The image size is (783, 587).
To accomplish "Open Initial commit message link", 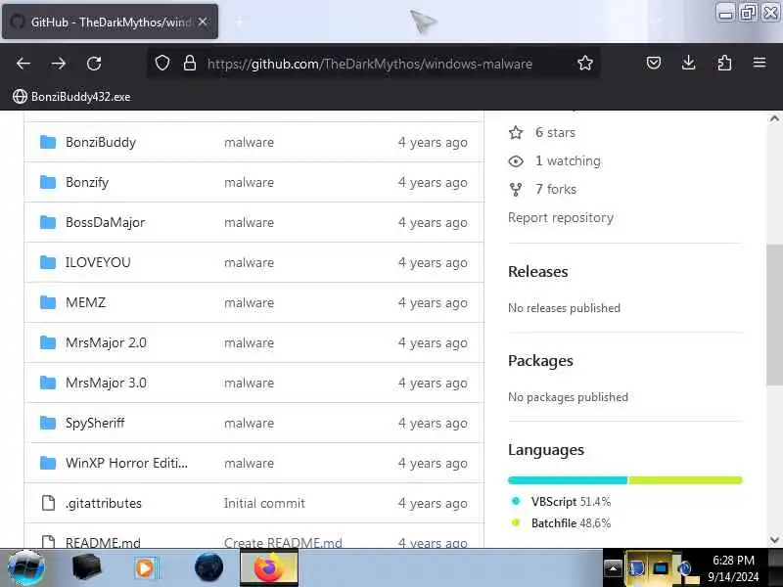I will (264, 503).
